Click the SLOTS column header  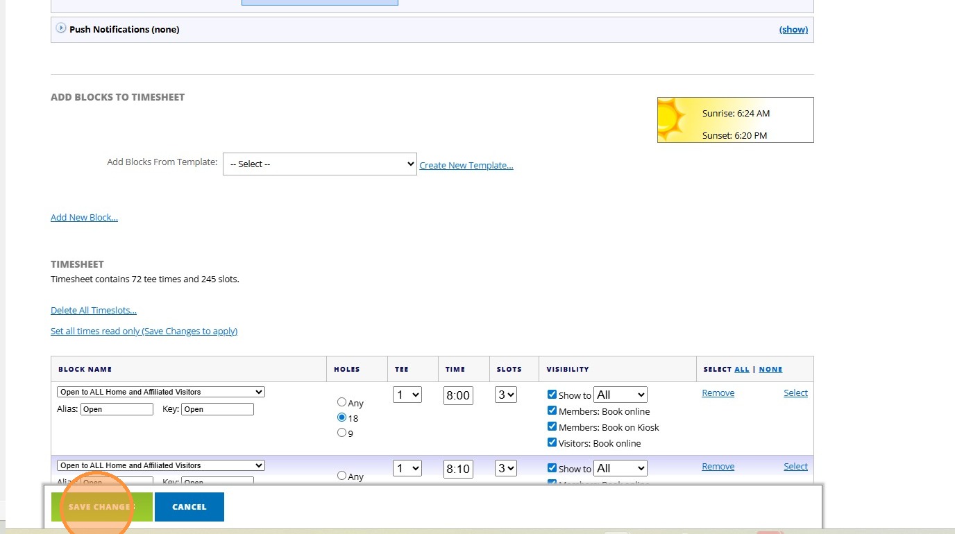coord(509,369)
